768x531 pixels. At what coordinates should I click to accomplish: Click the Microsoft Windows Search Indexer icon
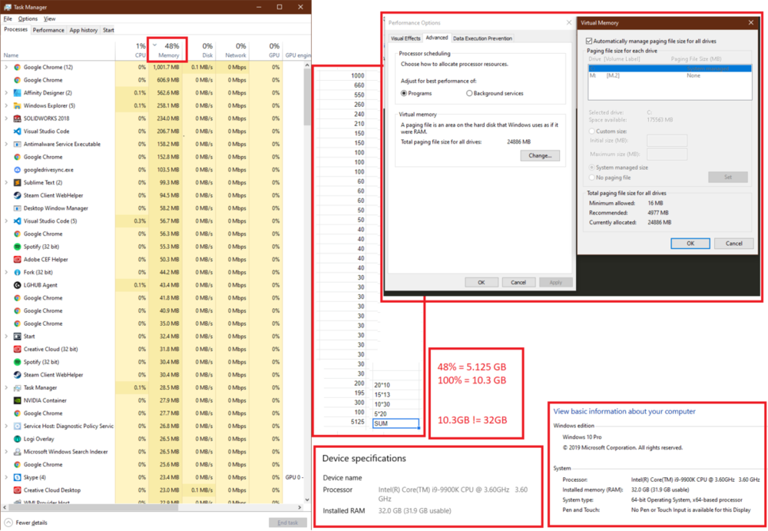tap(17, 452)
